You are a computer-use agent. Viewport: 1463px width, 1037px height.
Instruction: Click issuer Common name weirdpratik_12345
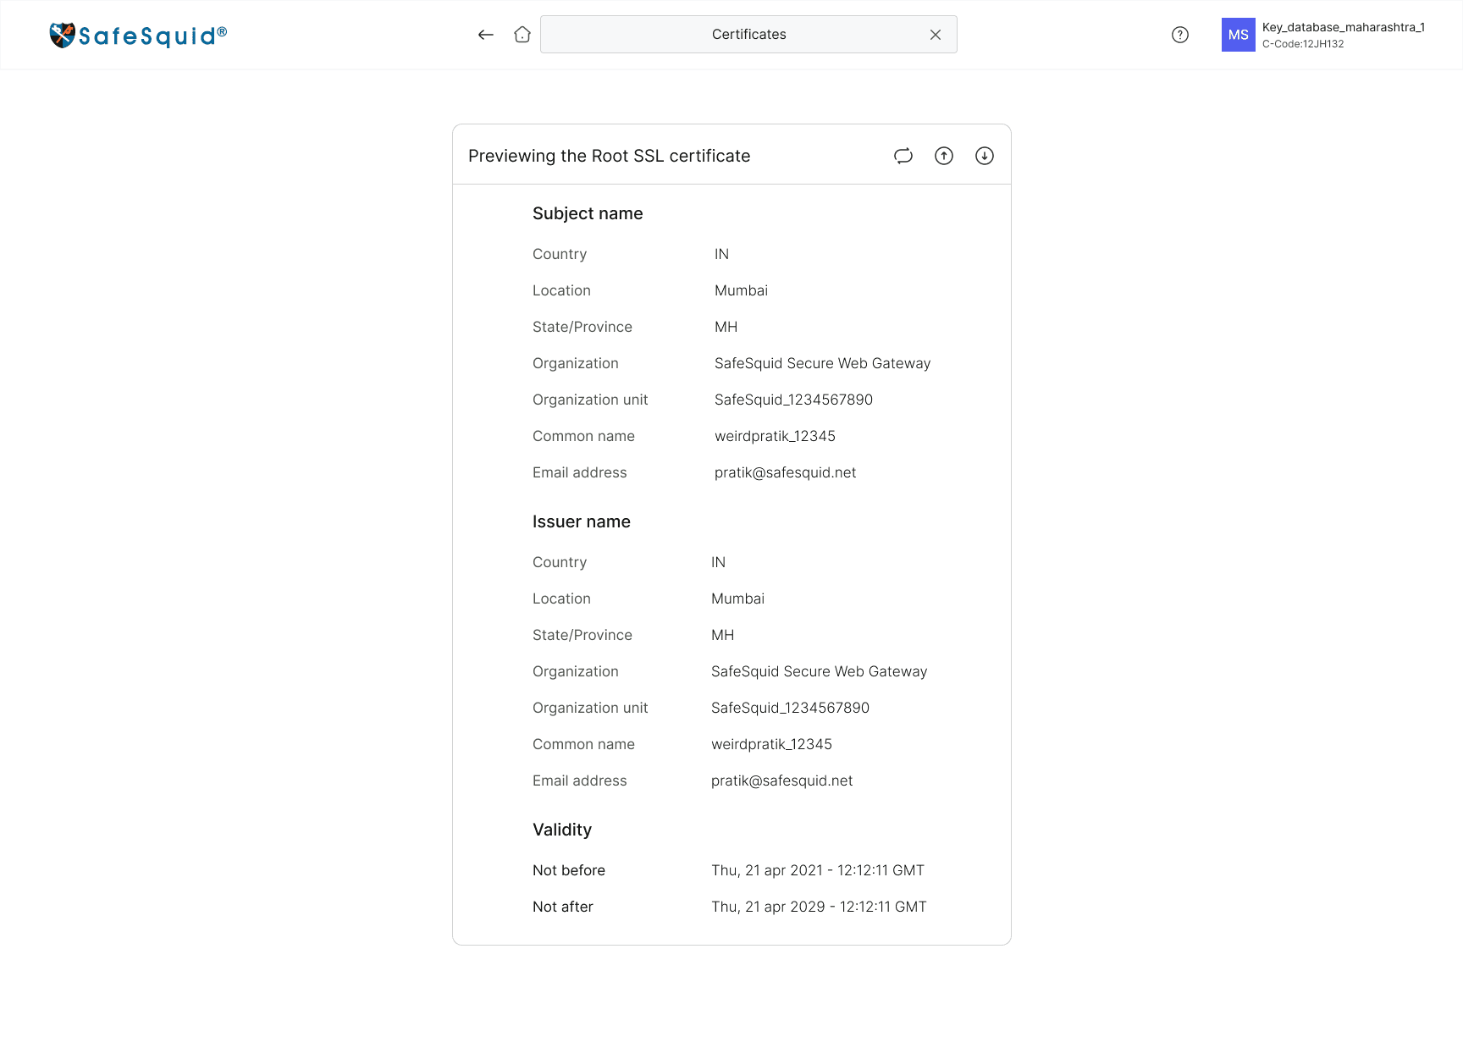pyautogui.click(x=771, y=744)
